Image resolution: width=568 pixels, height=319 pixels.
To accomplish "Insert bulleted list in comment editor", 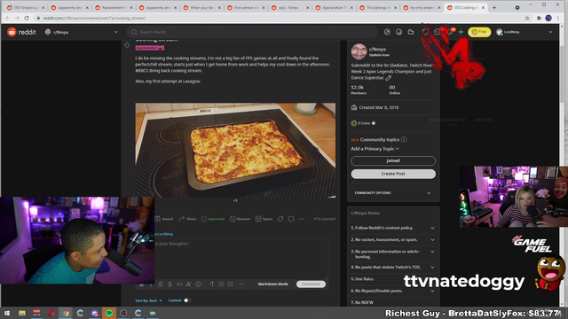I will click(x=221, y=284).
